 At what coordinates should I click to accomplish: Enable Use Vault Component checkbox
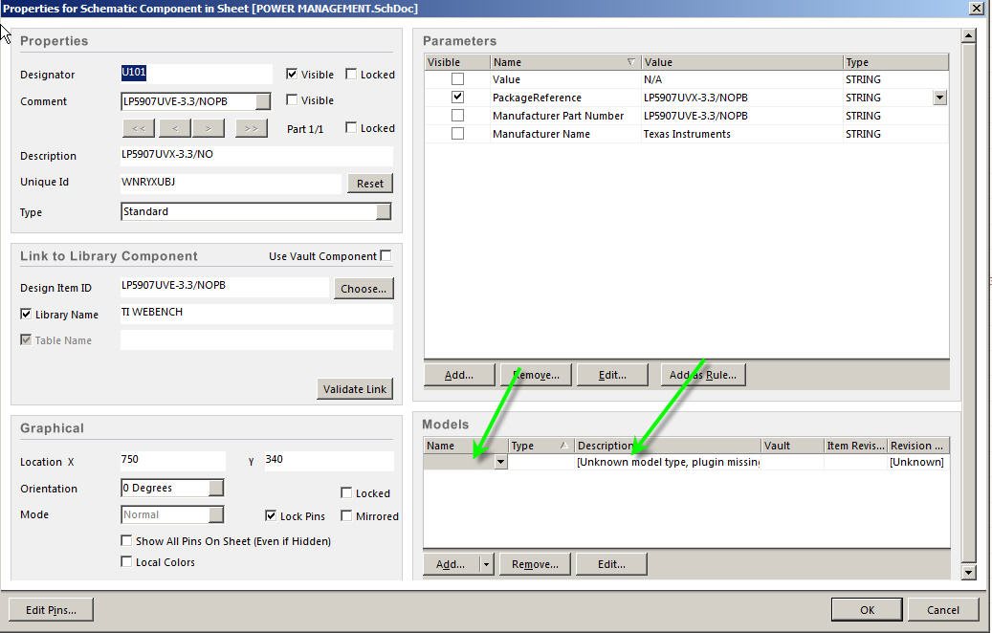click(386, 255)
